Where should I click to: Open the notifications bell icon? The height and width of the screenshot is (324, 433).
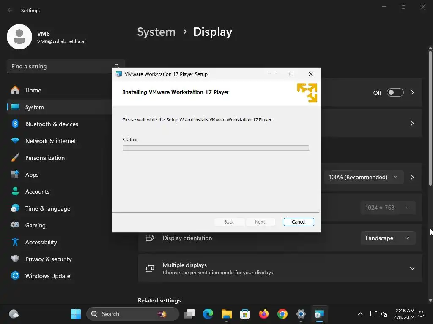coord(421,314)
